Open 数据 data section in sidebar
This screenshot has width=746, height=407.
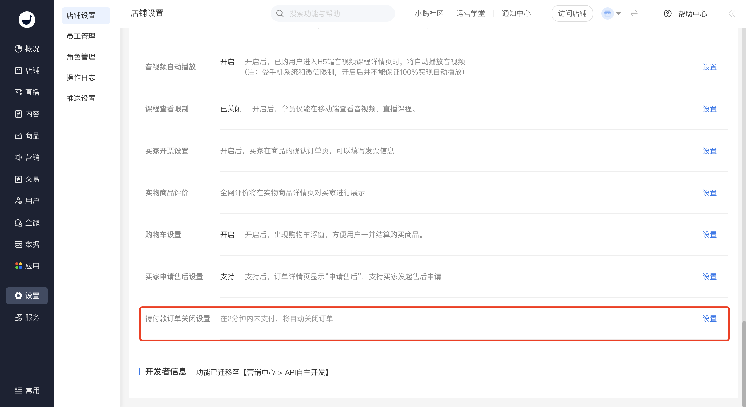pos(27,244)
